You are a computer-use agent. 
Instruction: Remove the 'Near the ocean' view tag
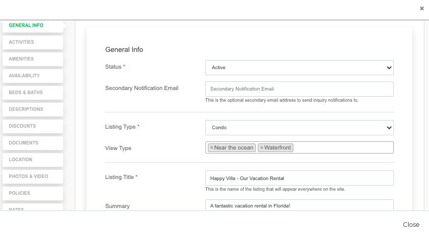(x=211, y=148)
